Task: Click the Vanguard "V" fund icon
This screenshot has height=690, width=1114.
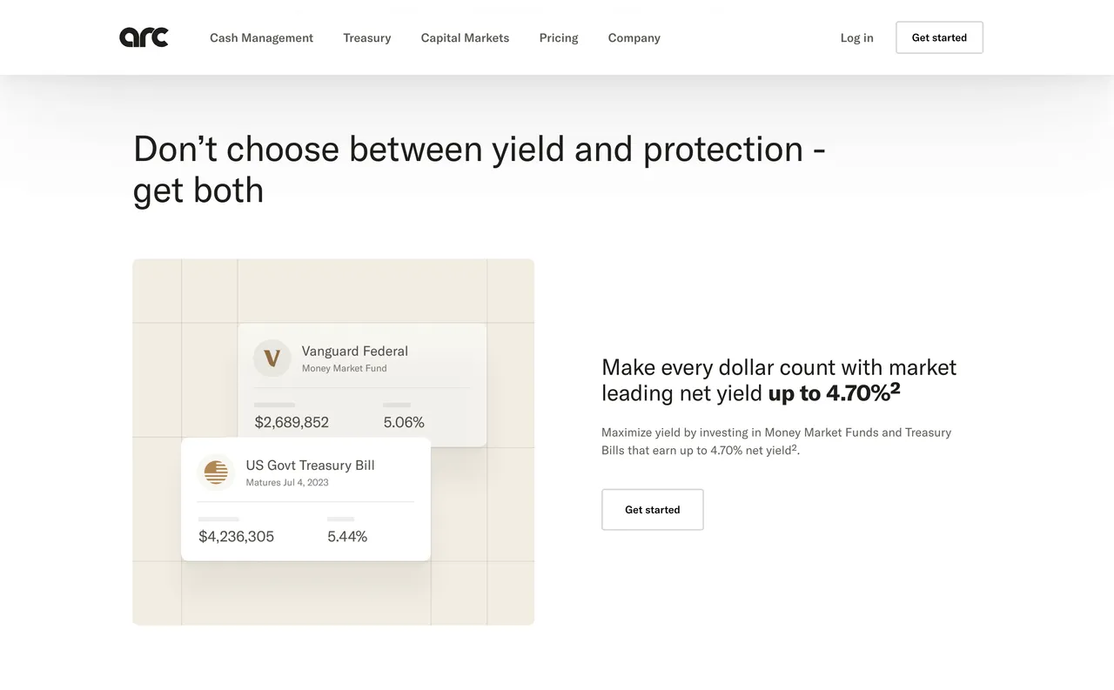Action: (272, 358)
